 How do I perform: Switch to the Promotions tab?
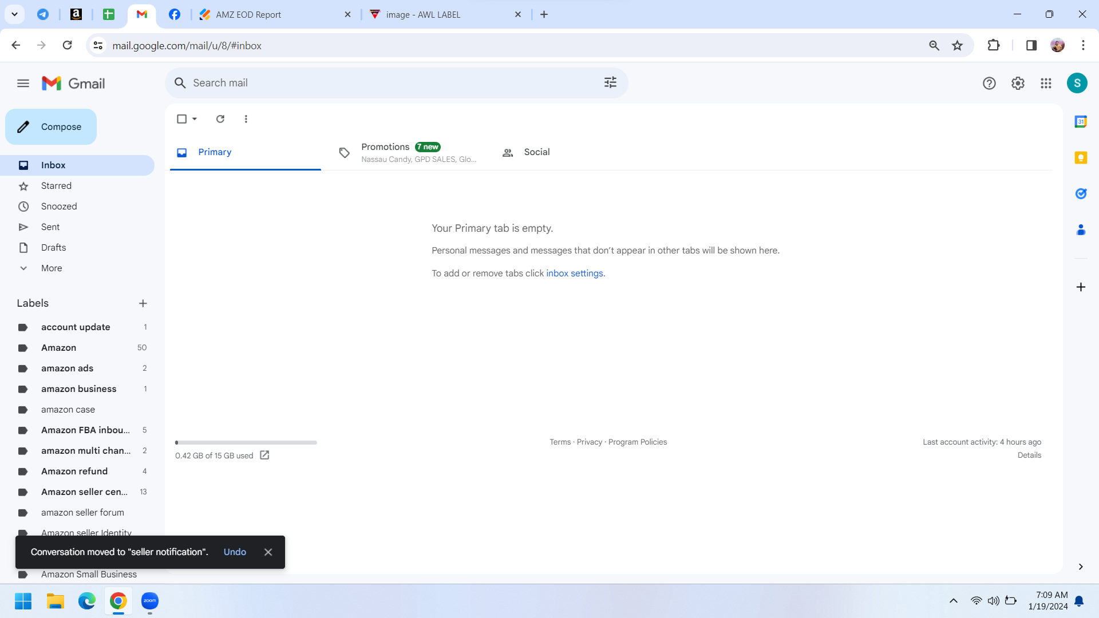tap(408, 152)
